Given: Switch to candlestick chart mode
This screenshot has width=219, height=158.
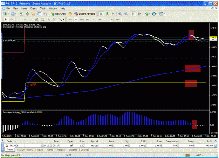Looking at the screenshot, I should pyautogui.click(x=107, y=14).
